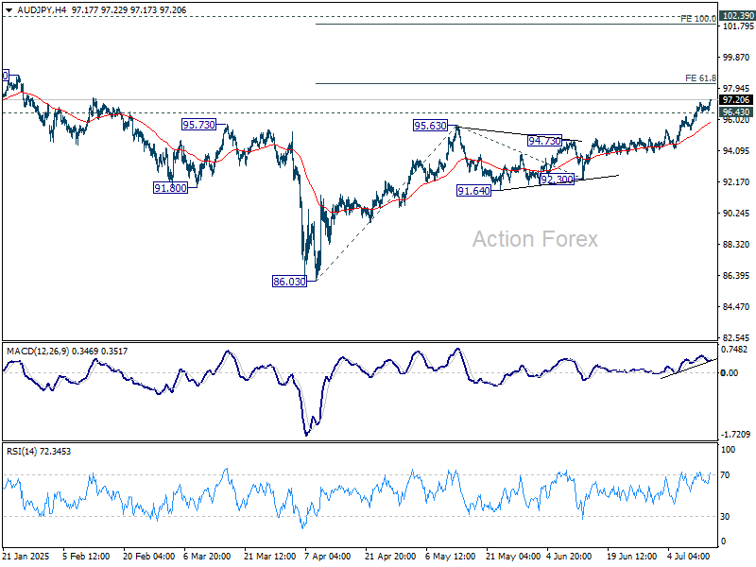The height and width of the screenshot is (567, 756).
Task: Click the RSI 30 level scale value
Action: coord(725,517)
